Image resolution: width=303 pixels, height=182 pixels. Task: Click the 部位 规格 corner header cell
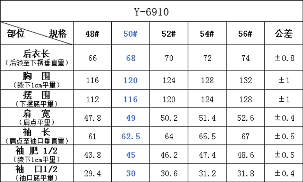coord(37,34)
